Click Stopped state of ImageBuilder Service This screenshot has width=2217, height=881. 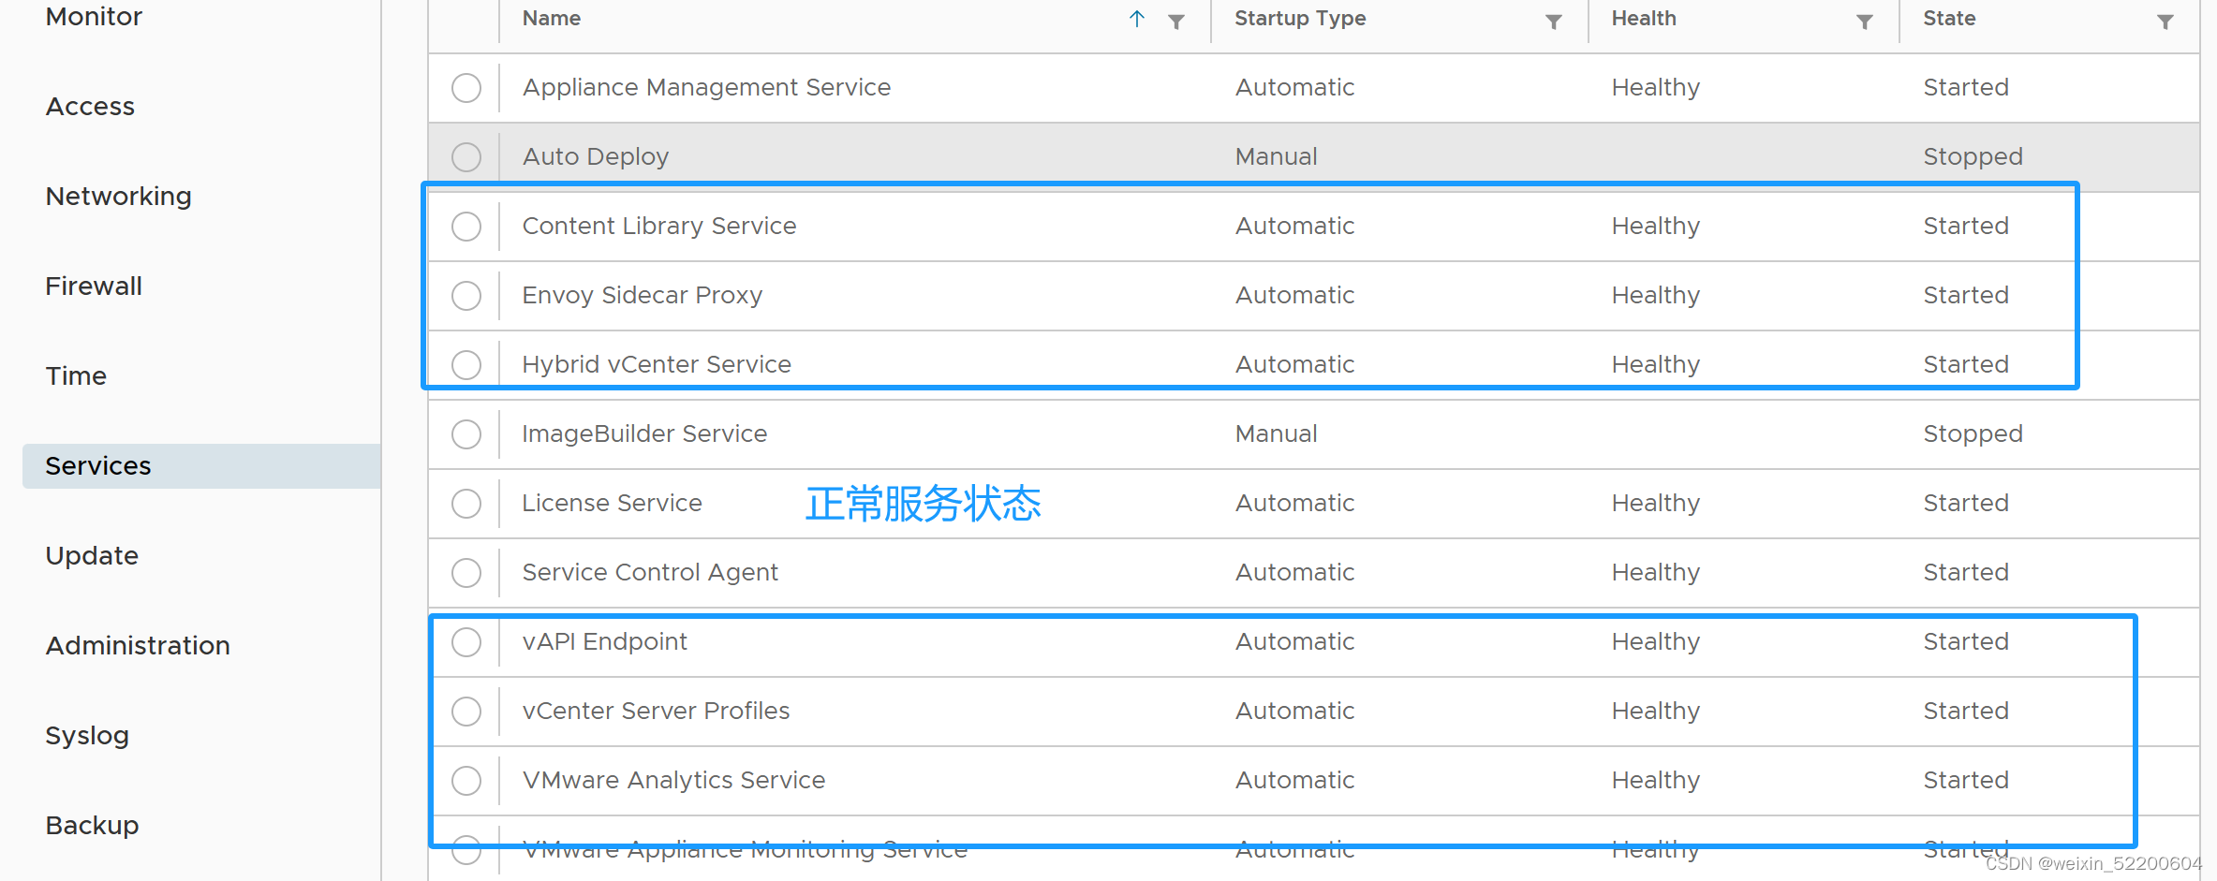1973,434
